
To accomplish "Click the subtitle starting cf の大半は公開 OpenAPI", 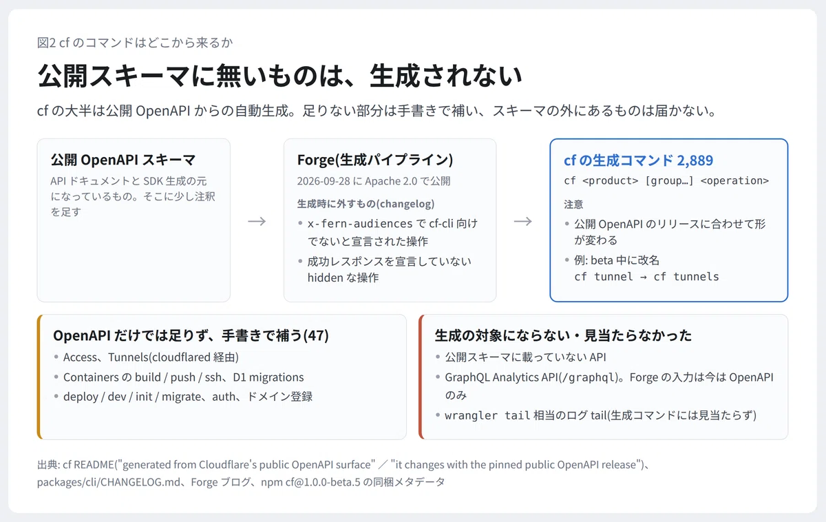I will tap(377, 111).
